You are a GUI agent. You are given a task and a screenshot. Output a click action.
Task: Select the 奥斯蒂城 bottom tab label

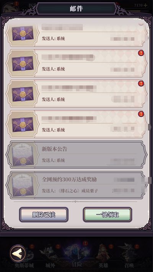point(24,266)
